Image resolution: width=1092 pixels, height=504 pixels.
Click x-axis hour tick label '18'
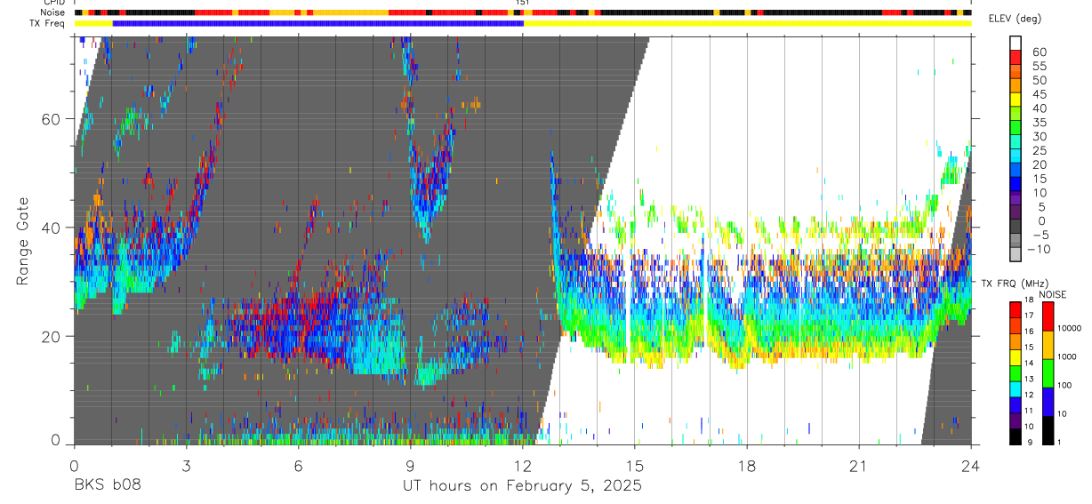coord(747,466)
